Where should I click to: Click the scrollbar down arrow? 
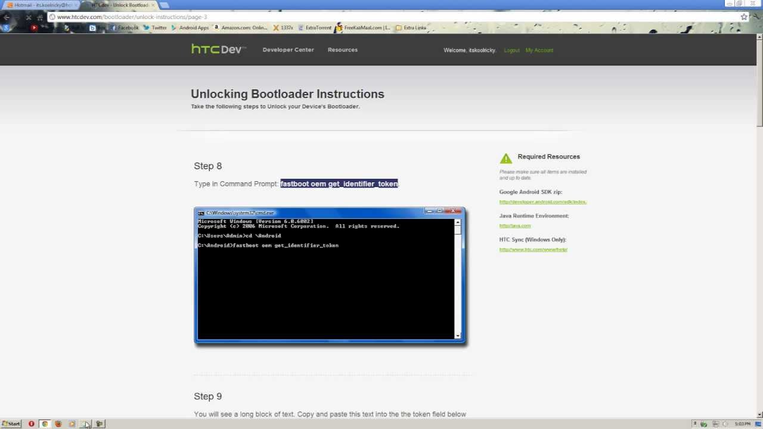pyautogui.click(x=759, y=415)
